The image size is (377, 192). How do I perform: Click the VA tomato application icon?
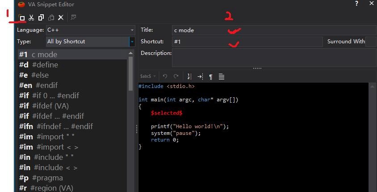pos(21,4)
